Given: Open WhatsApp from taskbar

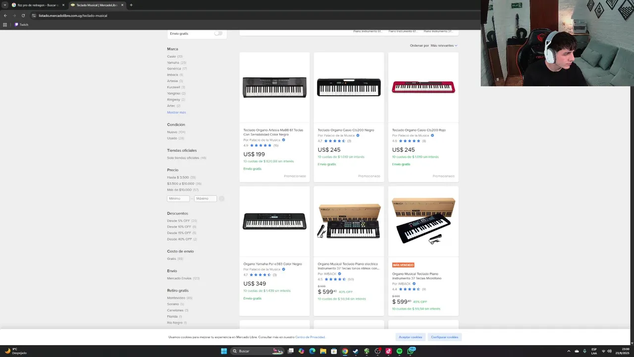Looking at the screenshot, I should (x=411, y=351).
